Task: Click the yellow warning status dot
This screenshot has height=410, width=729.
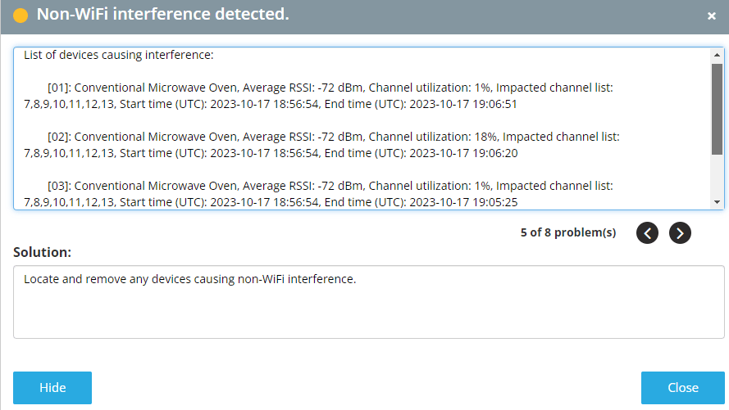Action: [x=21, y=16]
